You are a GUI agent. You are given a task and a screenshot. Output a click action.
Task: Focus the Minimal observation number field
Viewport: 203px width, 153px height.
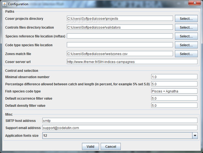coord(174,77)
